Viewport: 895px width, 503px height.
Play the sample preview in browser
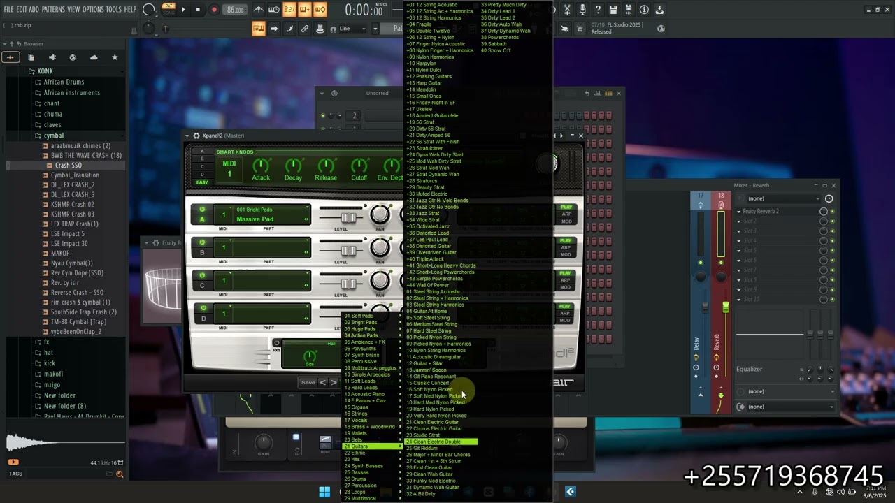(13, 462)
